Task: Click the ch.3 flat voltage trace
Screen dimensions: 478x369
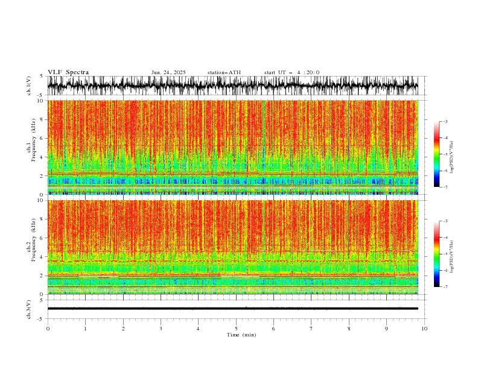Action: tap(232, 309)
